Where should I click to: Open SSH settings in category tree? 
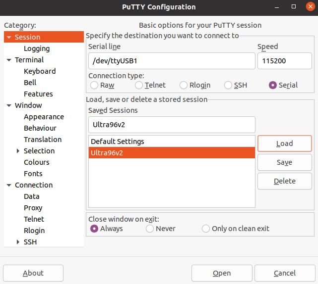pyautogui.click(x=30, y=242)
